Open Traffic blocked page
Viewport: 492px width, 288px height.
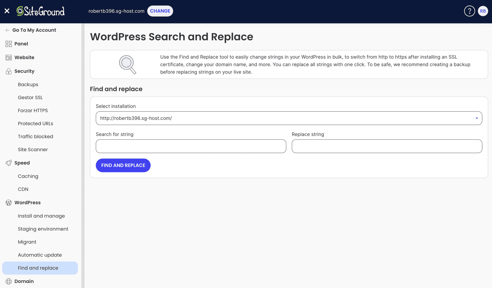point(35,137)
